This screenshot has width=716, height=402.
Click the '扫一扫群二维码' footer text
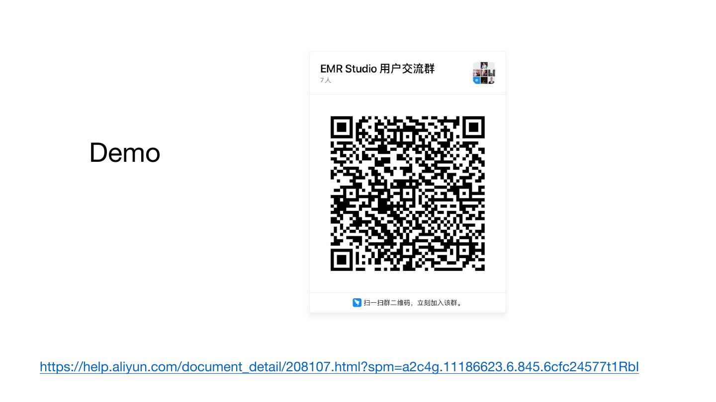[x=387, y=303]
